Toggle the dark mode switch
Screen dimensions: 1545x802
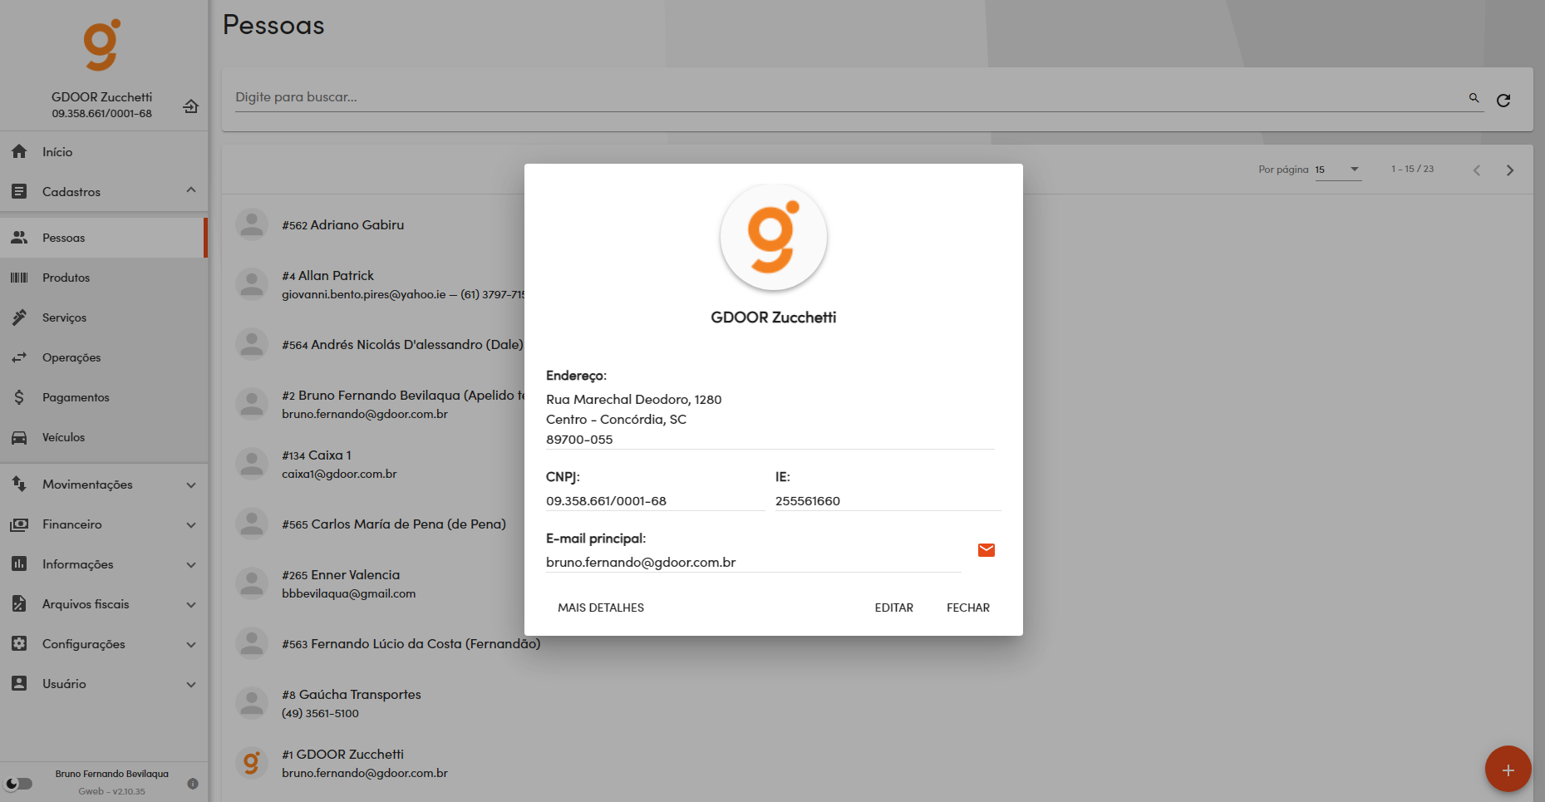pyautogui.click(x=18, y=784)
